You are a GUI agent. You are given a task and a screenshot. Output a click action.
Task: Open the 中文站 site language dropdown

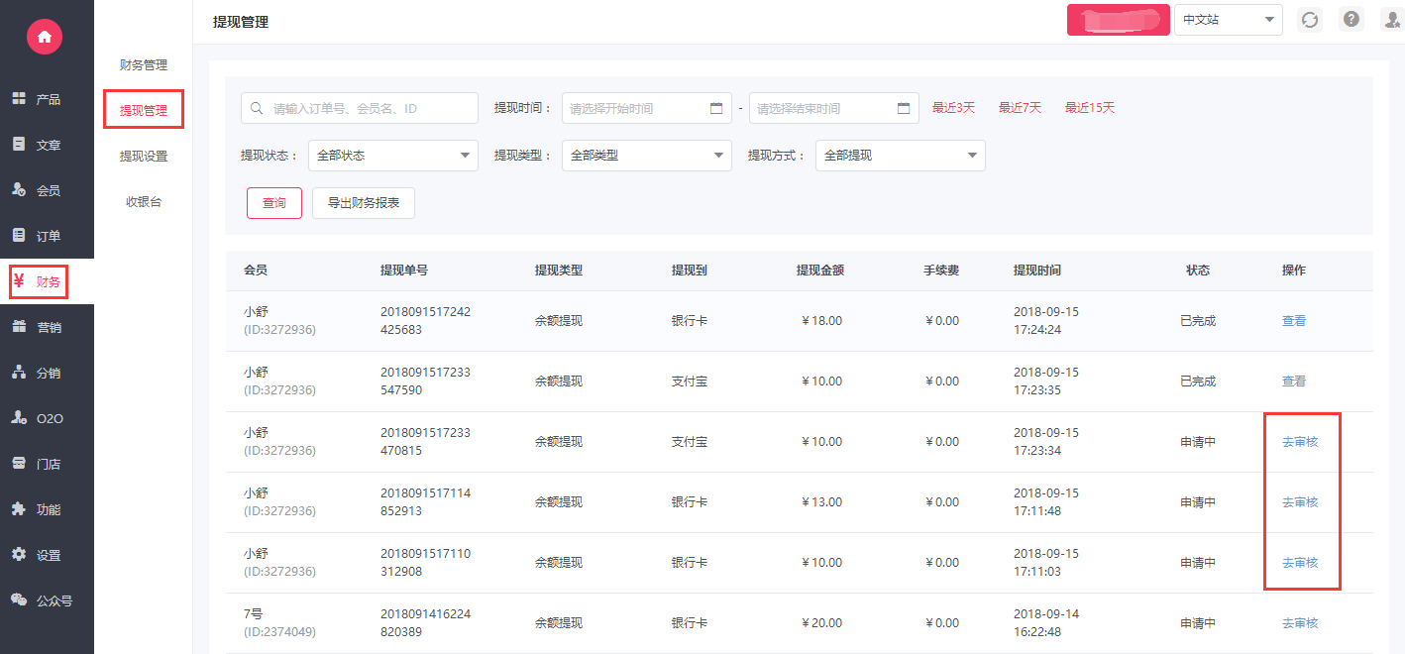[x=1228, y=20]
